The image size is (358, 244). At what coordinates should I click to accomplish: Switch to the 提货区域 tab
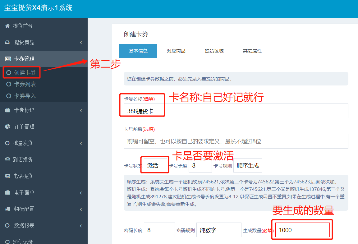214,51
